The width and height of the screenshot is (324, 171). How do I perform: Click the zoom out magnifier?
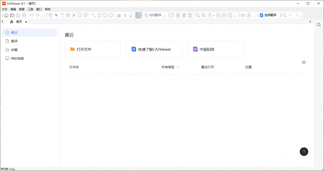197,15
